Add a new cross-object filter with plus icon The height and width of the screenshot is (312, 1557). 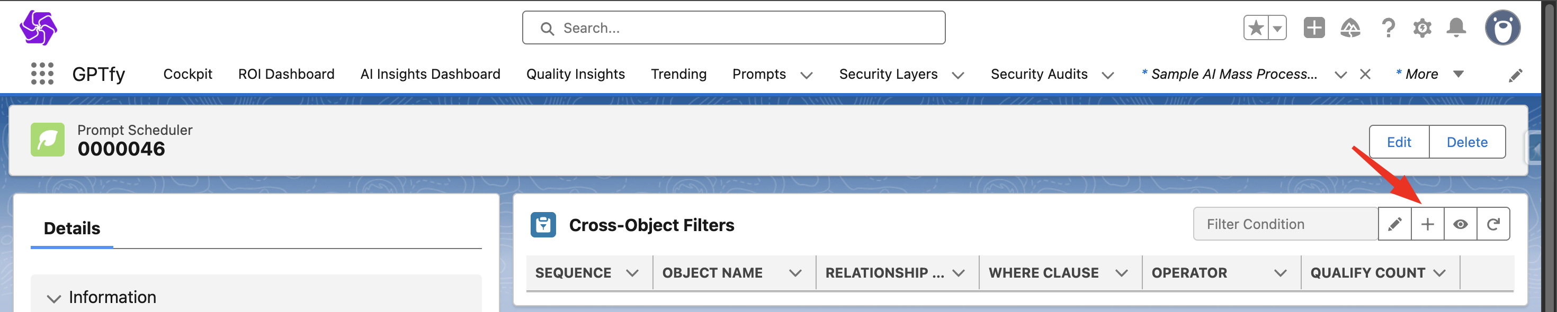tap(1427, 225)
